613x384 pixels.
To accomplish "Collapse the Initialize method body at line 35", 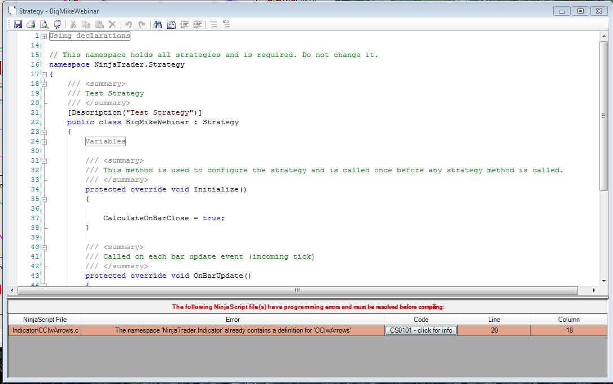I will pos(44,199).
